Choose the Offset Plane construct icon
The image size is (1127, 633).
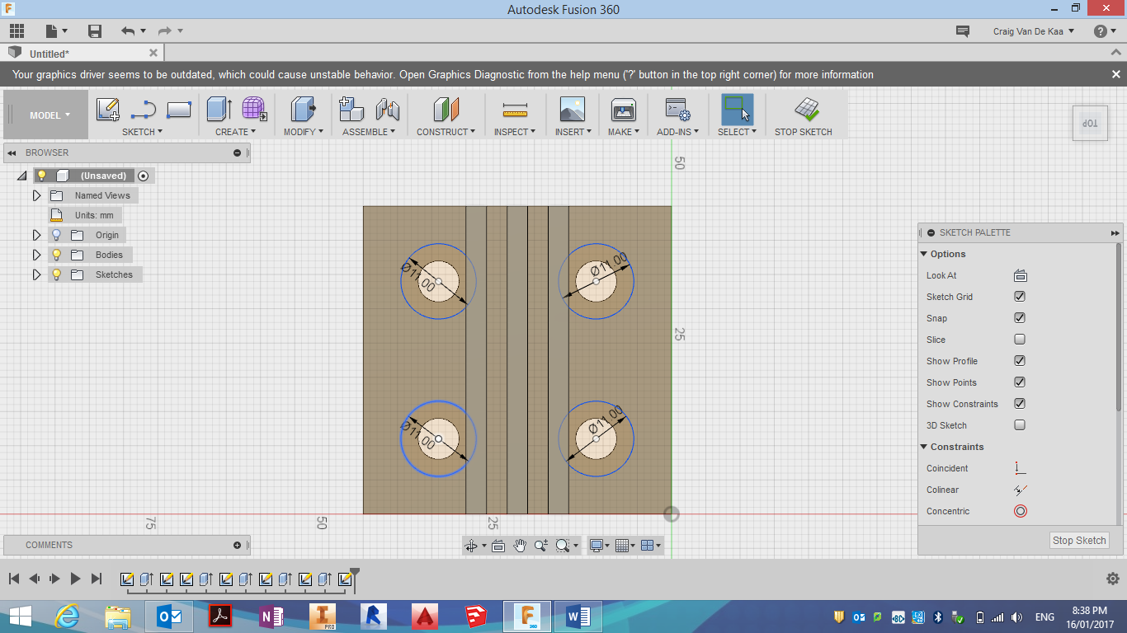(x=446, y=110)
